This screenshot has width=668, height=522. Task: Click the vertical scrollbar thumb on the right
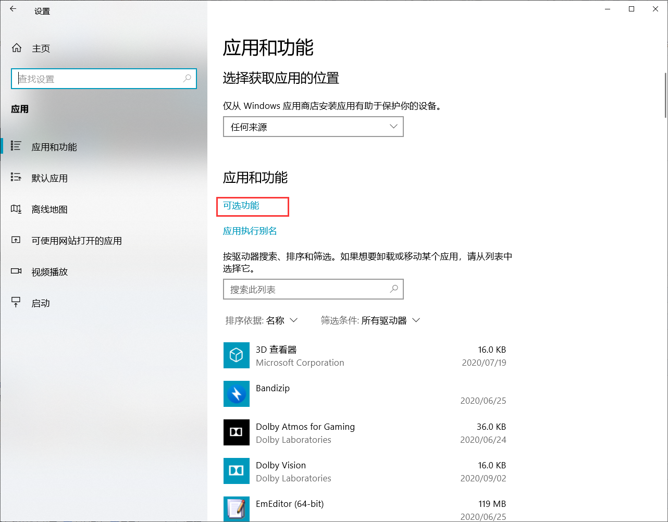tap(665, 95)
